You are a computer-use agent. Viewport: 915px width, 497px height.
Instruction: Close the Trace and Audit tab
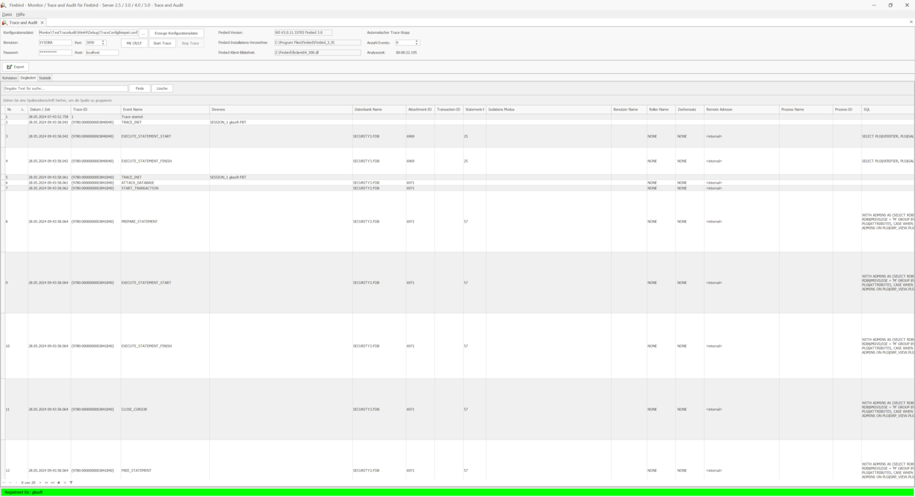tap(42, 23)
